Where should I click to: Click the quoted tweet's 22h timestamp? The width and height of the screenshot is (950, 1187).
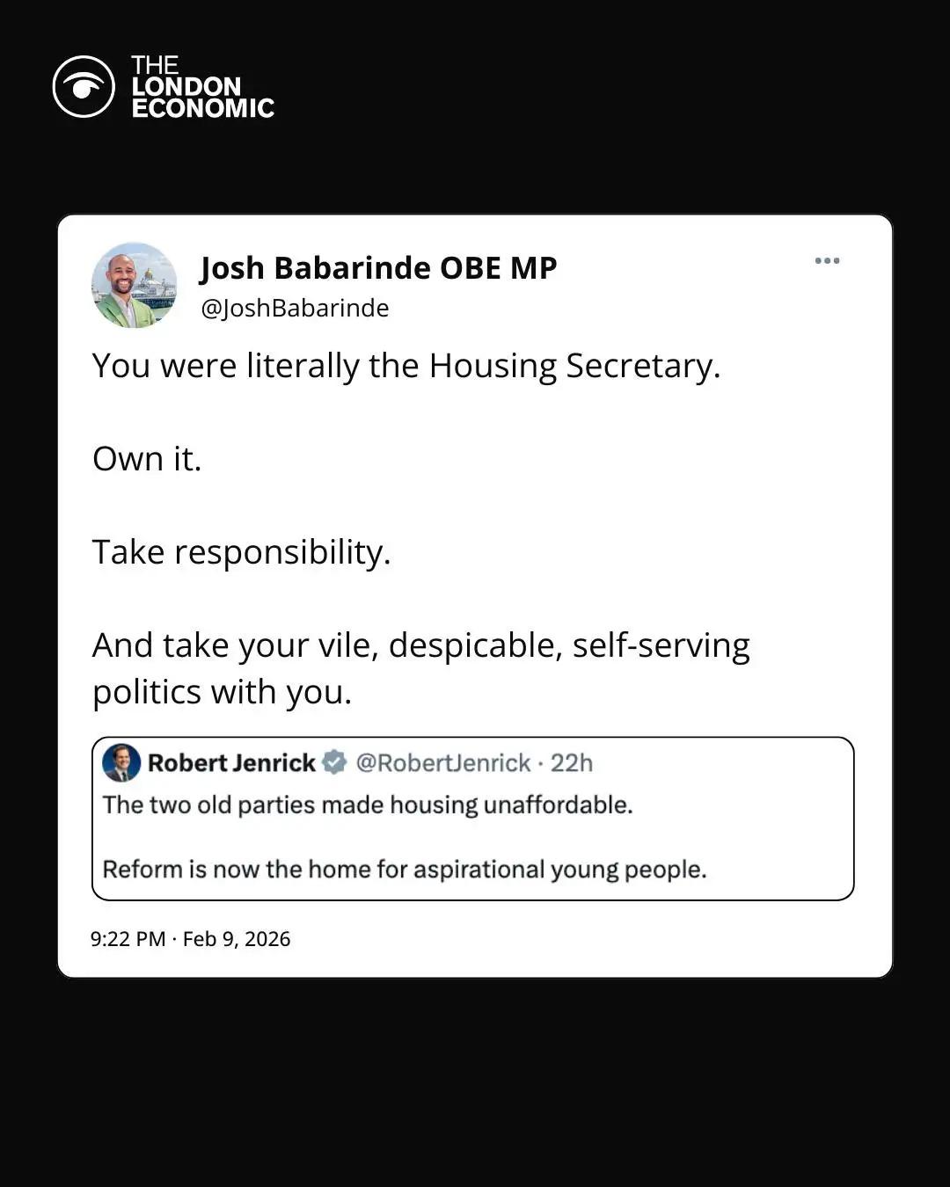(x=572, y=763)
